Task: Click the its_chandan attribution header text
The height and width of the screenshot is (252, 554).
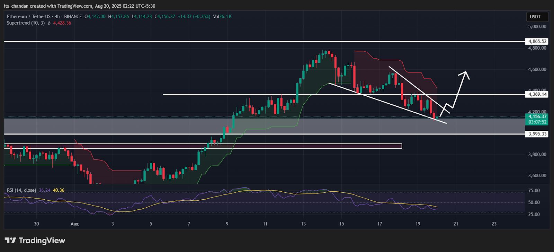Action: 80,6
